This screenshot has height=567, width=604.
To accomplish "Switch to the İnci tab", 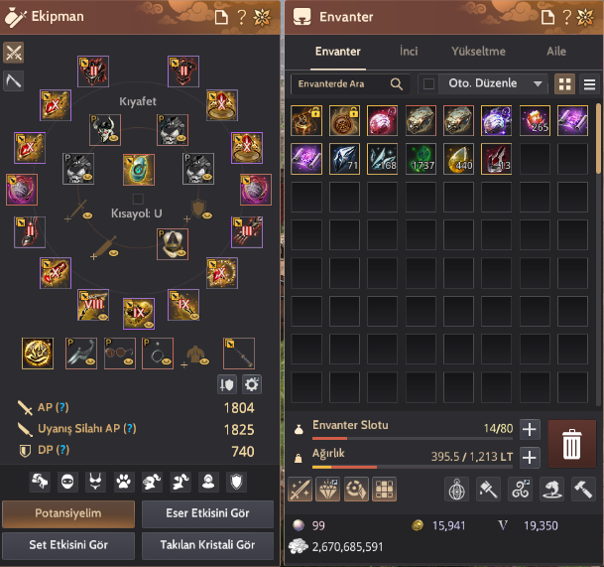I will 409,52.
